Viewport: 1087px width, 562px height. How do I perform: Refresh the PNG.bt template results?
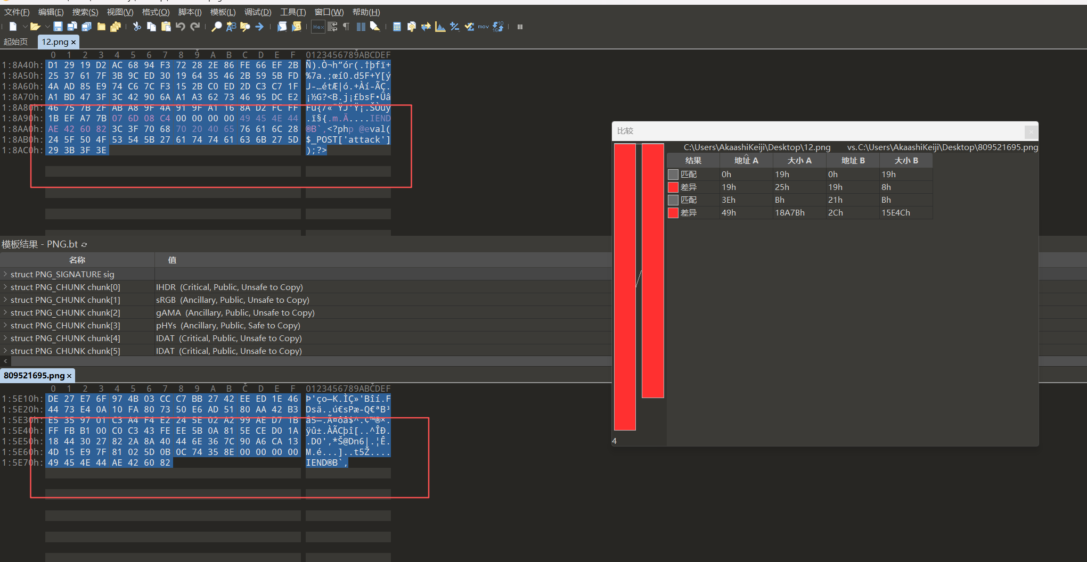(84, 244)
